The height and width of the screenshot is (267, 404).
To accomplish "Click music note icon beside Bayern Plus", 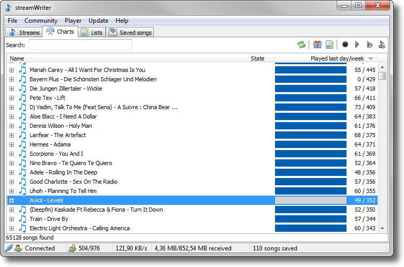I will tap(23, 79).
